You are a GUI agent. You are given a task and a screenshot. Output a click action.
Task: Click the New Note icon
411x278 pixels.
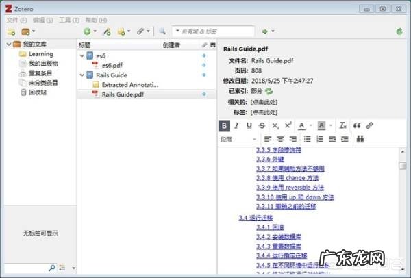coord(121,31)
